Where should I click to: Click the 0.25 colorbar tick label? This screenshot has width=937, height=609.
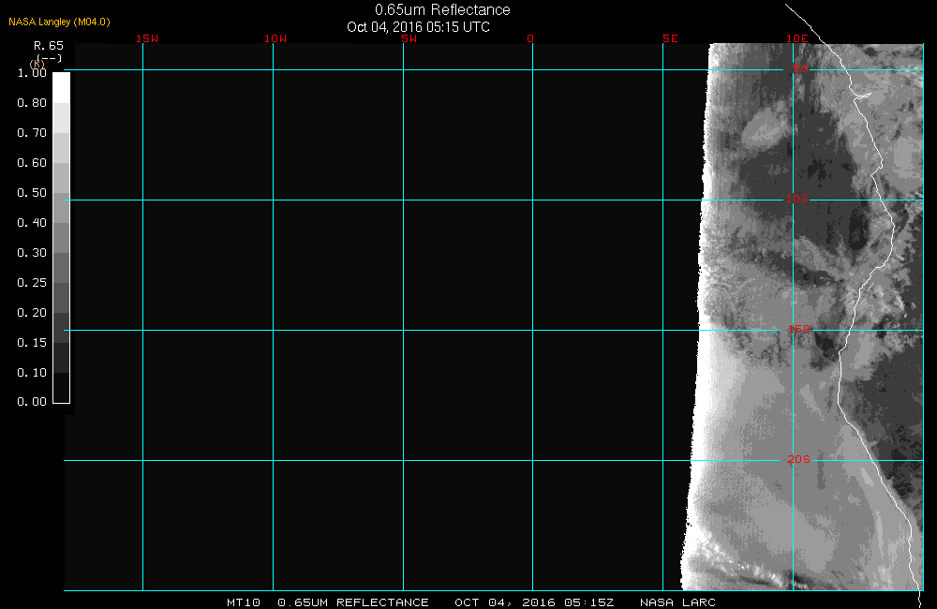point(32,283)
